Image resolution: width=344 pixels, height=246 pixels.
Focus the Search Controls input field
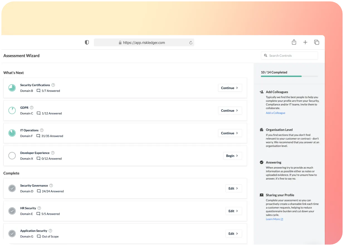pyautogui.click(x=289, y=56)
